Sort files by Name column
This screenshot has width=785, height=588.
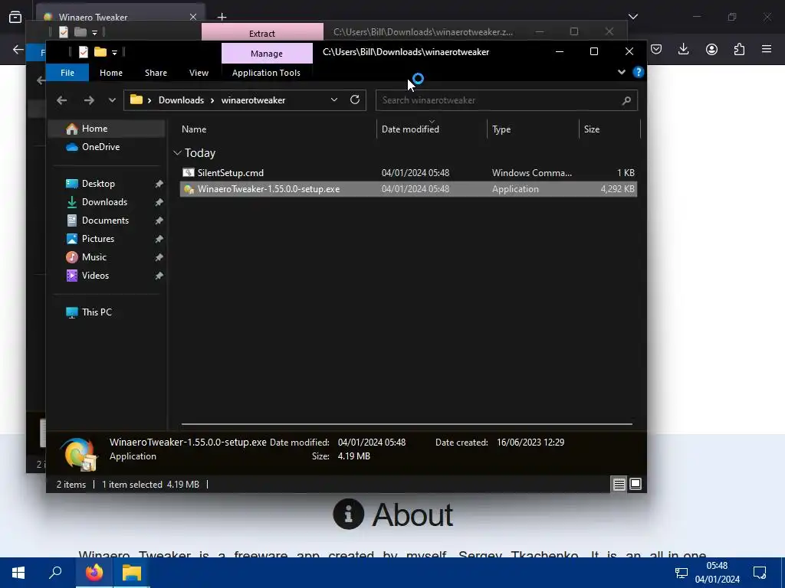click(194, 129)
